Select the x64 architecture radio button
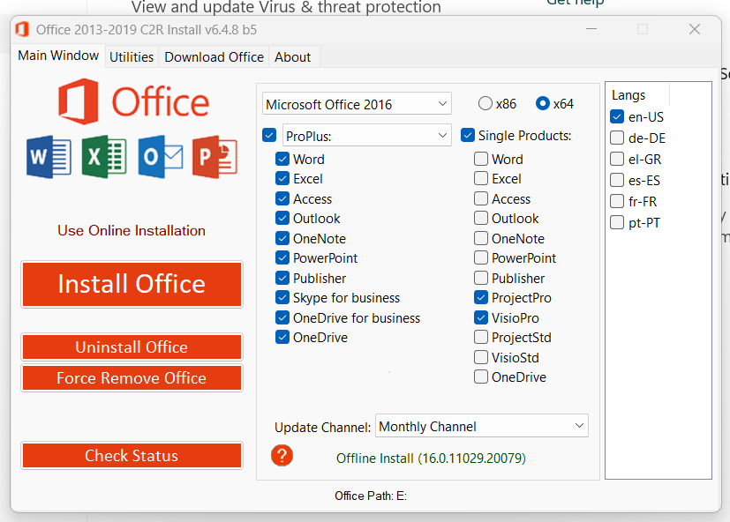The height and width of the screenshot is (522, 730). click(x=543, y=103)
